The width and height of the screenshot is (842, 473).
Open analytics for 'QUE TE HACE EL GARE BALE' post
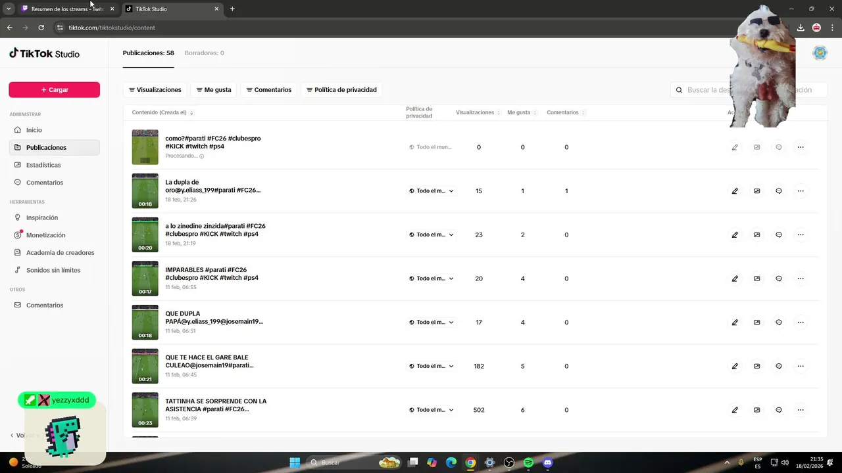click(756, 366)
